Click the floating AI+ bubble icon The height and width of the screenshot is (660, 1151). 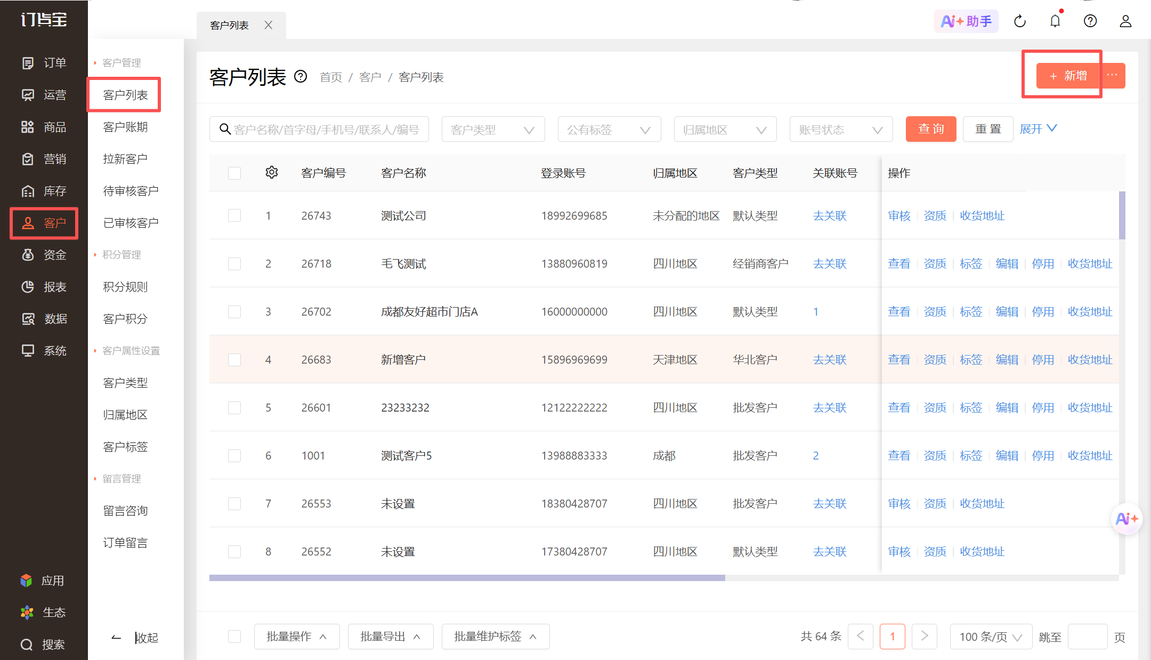pyautogui.click(x=1126, y=519)
